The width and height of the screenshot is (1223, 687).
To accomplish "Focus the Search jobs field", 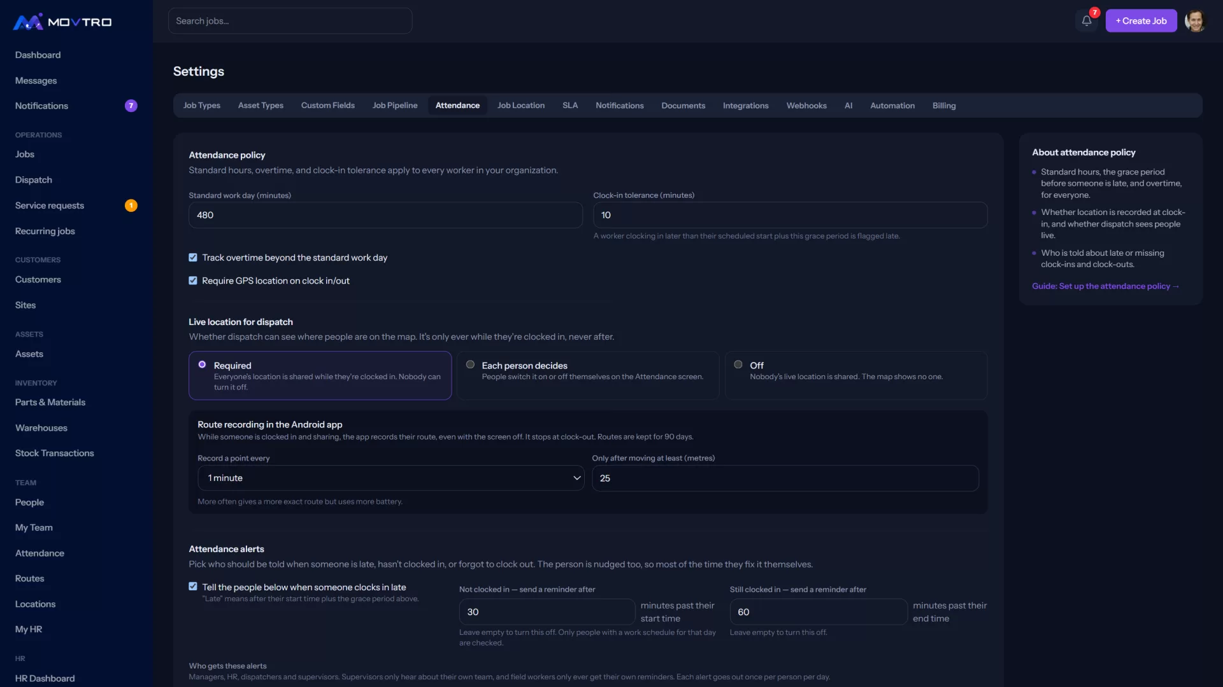I will pos(290,21).
